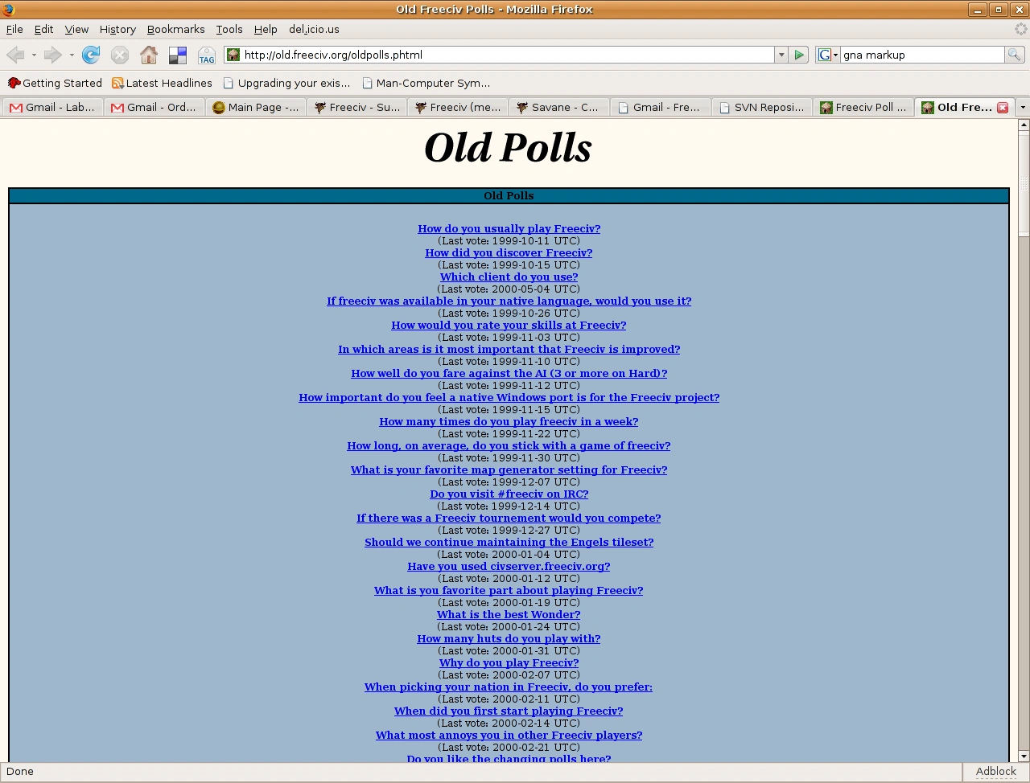Click the green Go arrow button
Viewport: 1030px width, 783px height.
(x=799, y=55)
